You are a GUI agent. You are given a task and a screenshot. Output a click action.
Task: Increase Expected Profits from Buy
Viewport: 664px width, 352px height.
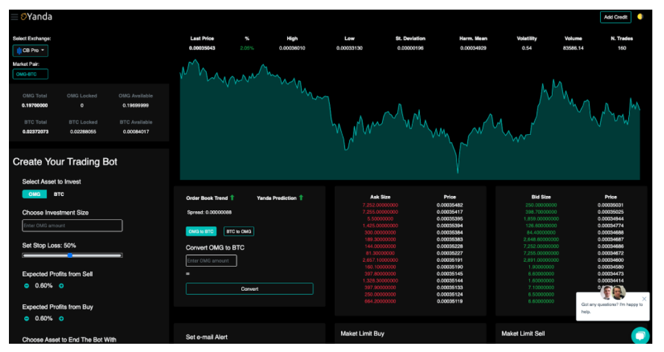[x=61, y=318]
